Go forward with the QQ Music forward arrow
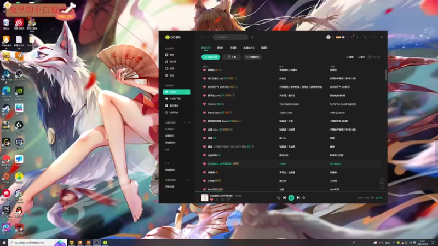 pos(208,37)
